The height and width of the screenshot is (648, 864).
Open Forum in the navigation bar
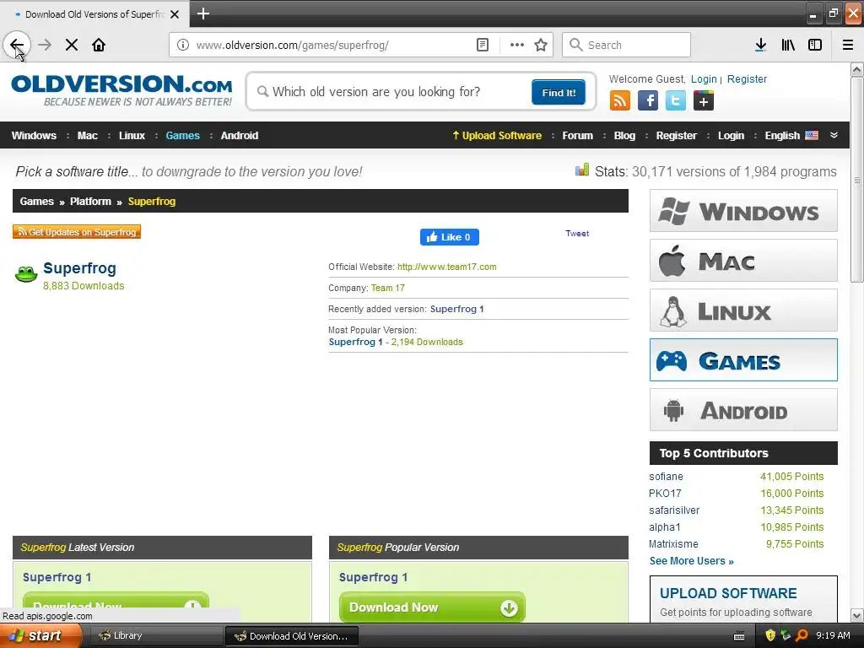click(577, 136)
